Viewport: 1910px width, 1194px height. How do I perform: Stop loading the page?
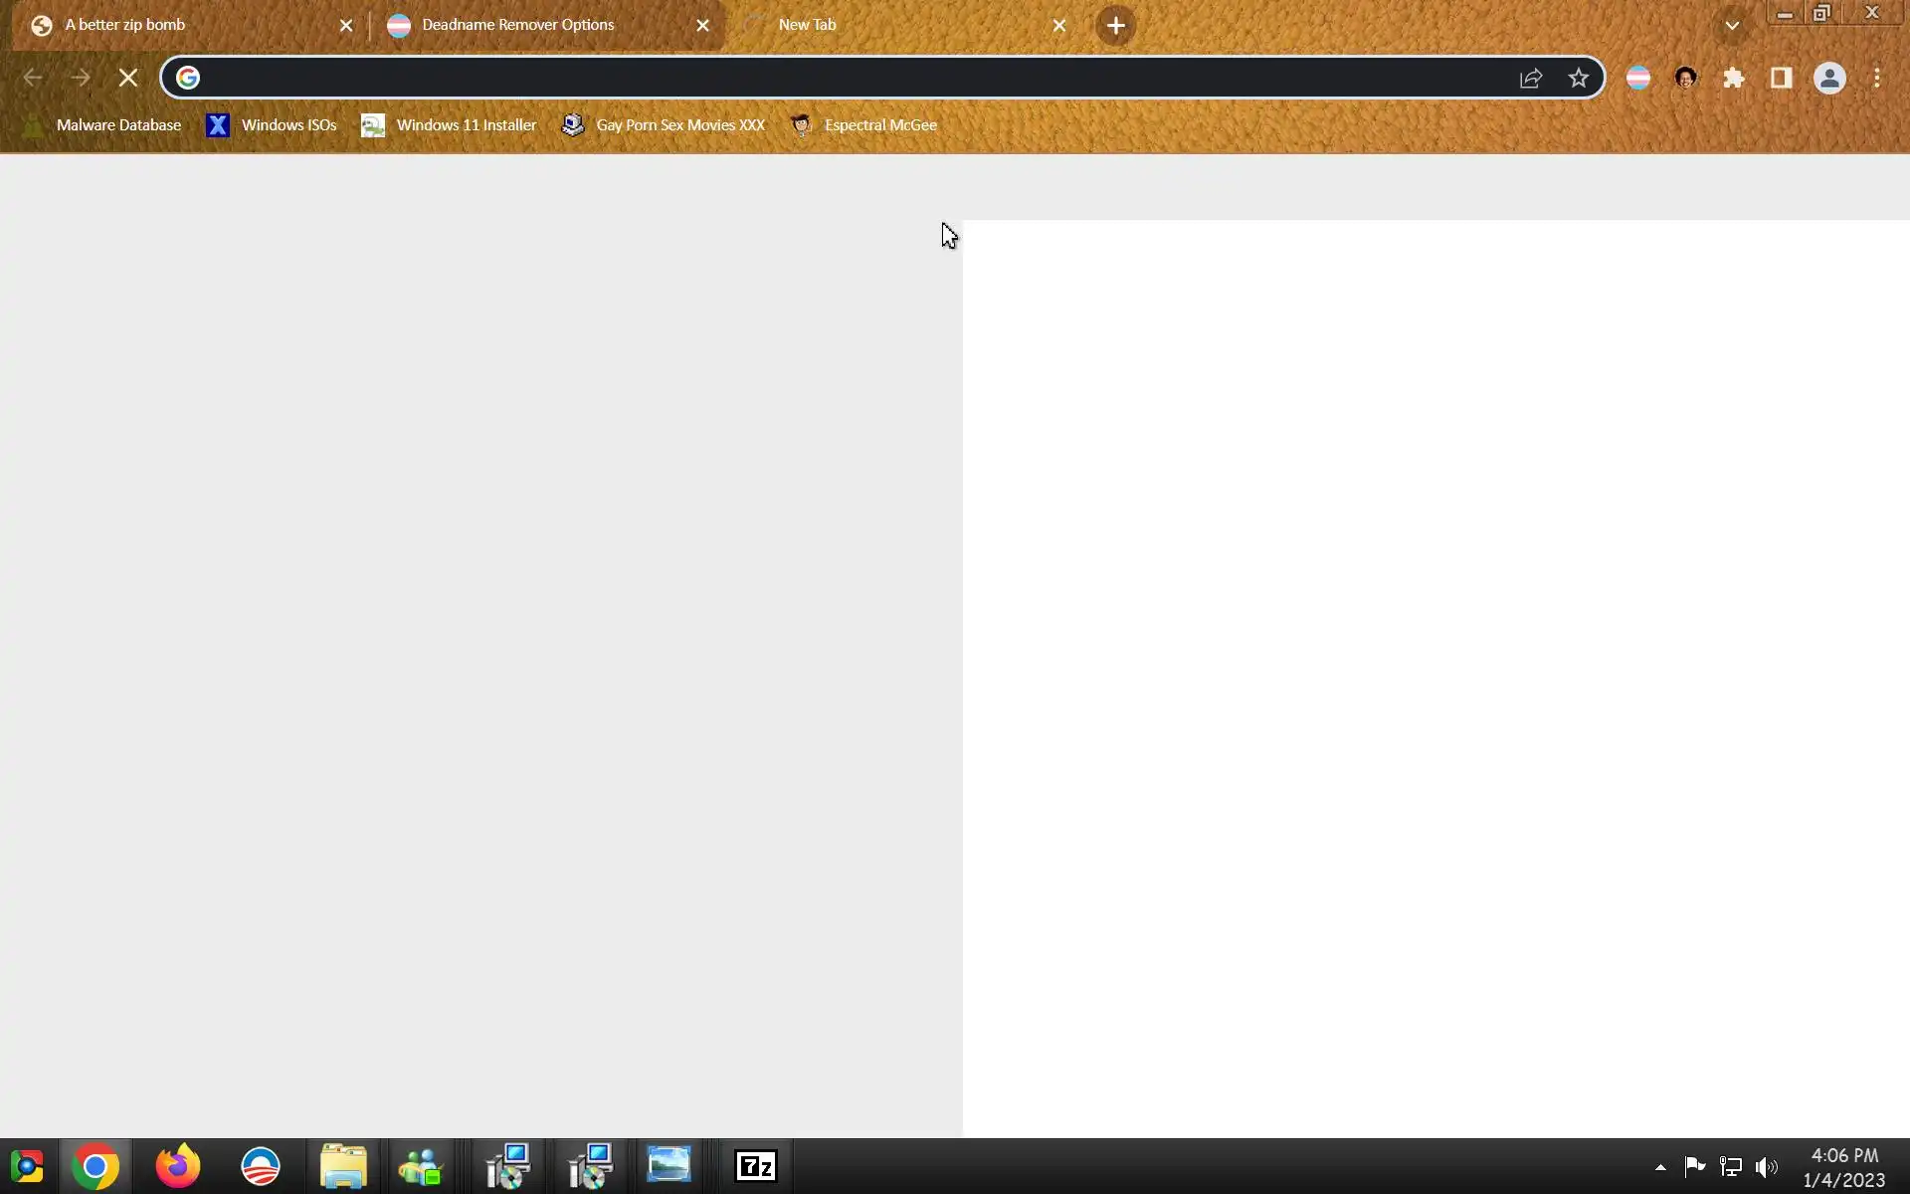point(127,78)
